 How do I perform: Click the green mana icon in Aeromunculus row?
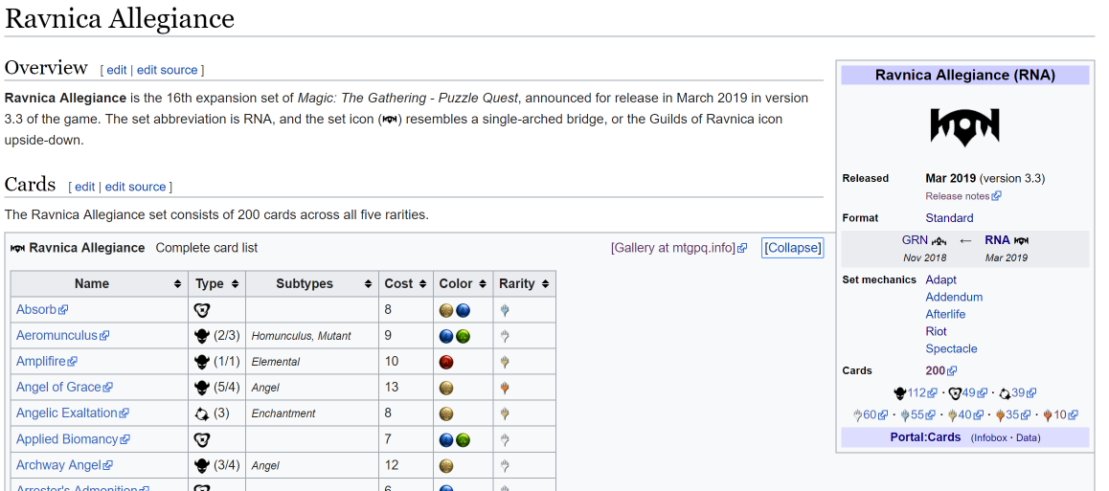click(x=463, y=336)
